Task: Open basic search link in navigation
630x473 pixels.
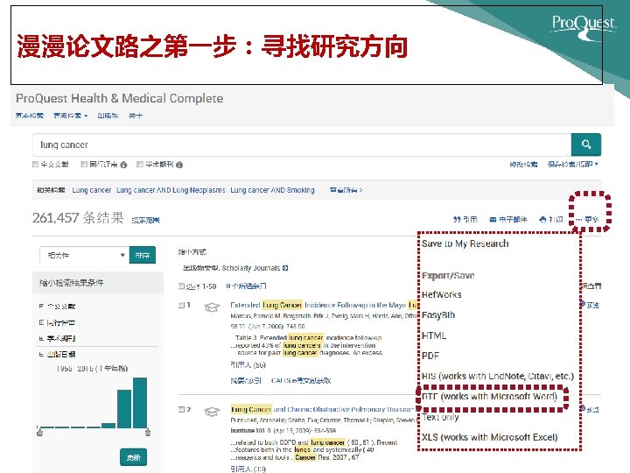Action: (29, 116)
